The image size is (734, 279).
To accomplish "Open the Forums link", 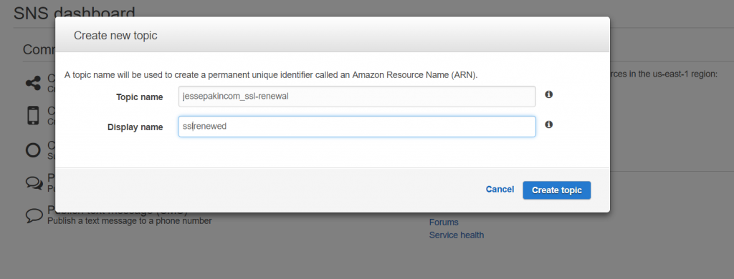I will (444, 222).
